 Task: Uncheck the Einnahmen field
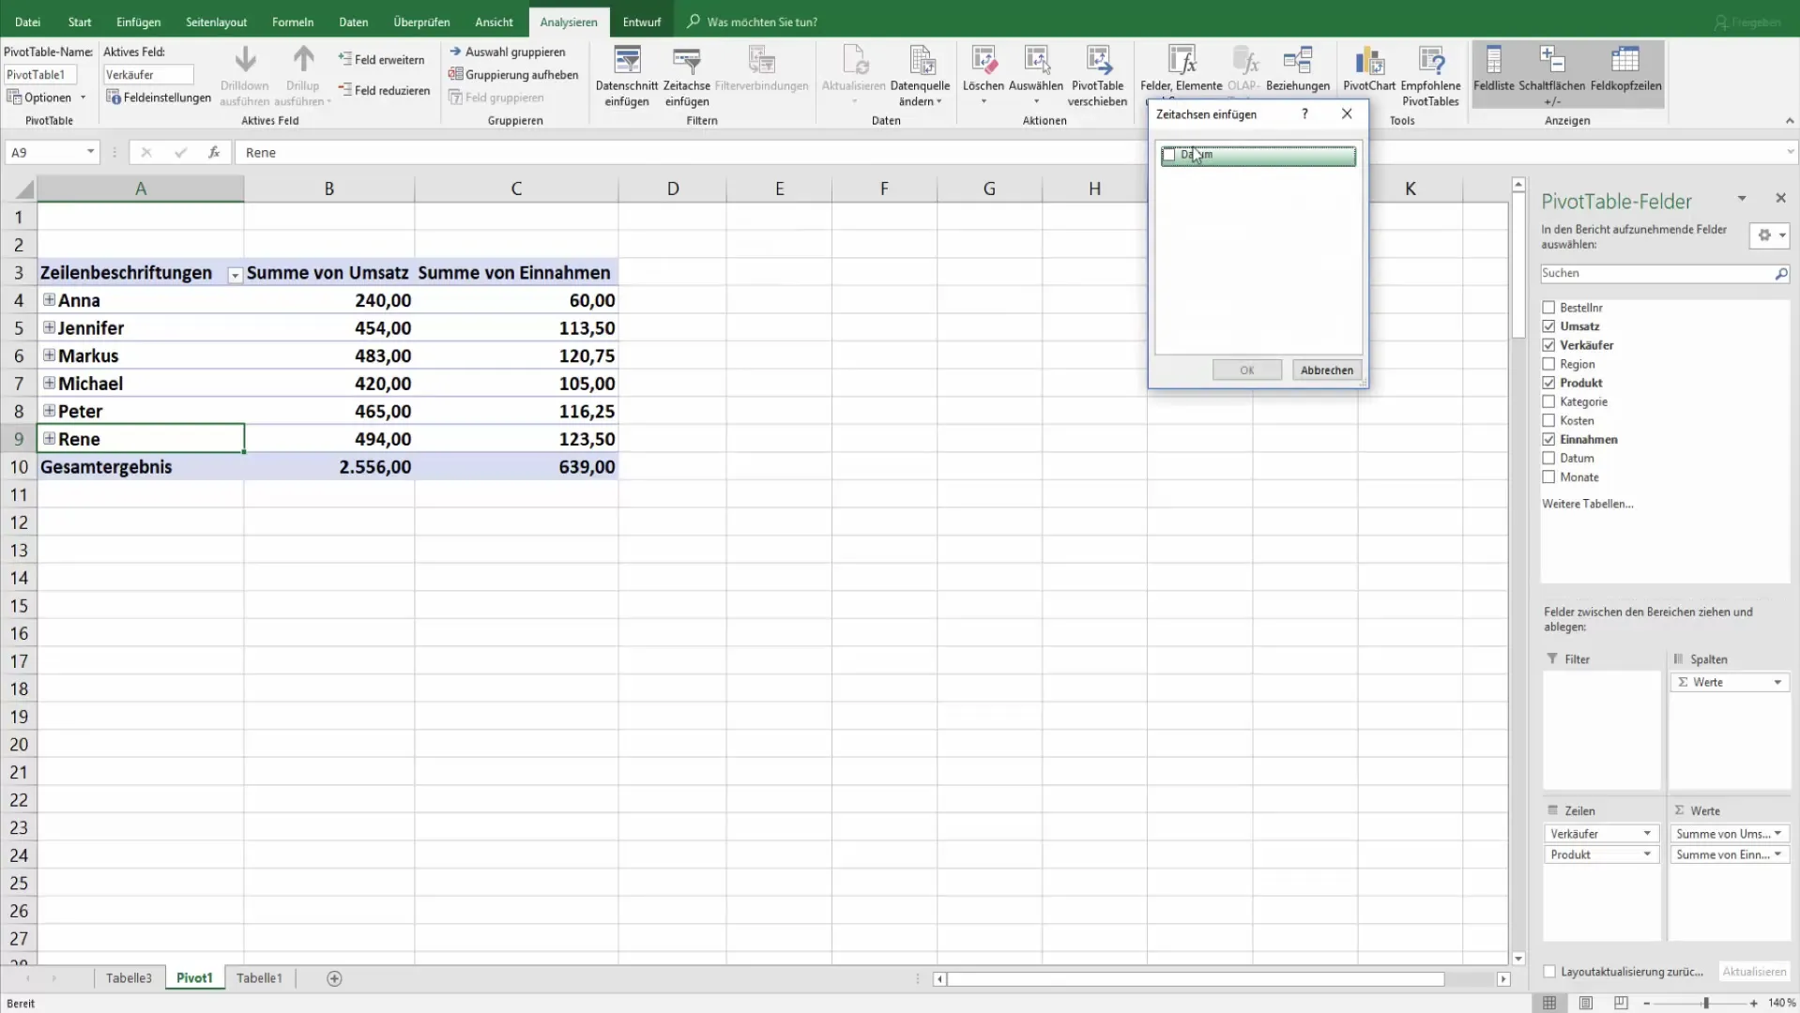point(1548,439)
